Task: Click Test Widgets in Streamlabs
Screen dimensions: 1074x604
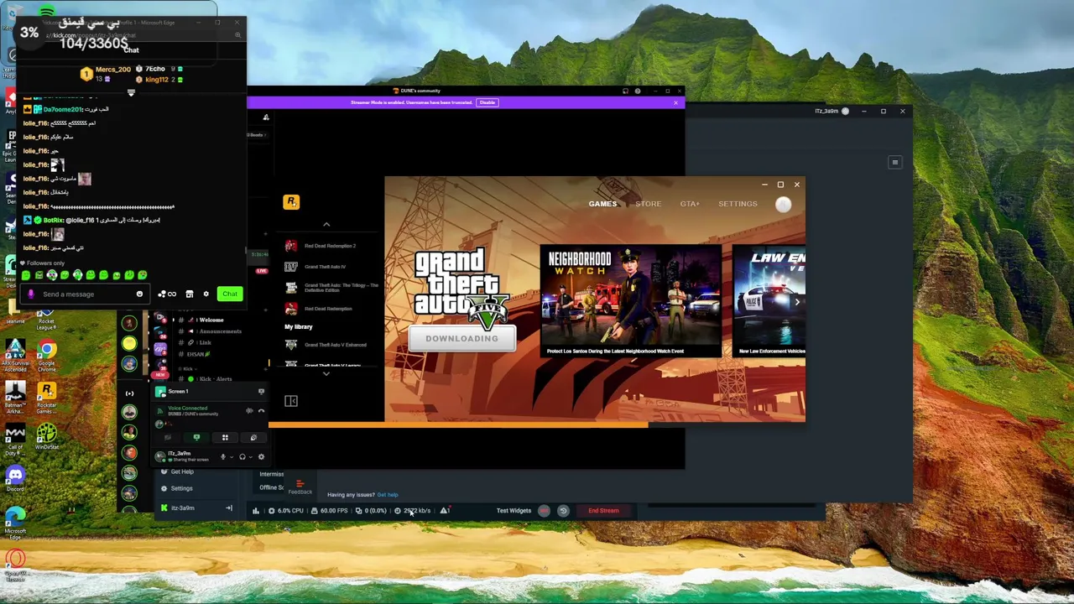Action: click(x=514, y=511)
